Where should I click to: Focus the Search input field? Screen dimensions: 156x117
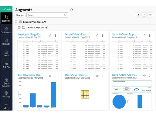[x=47, y=15]
